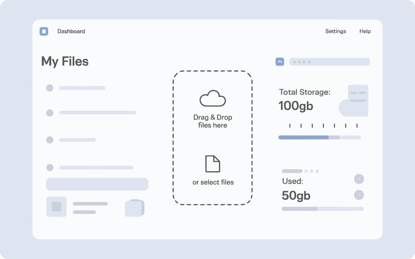Screen dimensions: 415x259
Task: Click the Used 50gb progress bar
Action: [323, 209]
